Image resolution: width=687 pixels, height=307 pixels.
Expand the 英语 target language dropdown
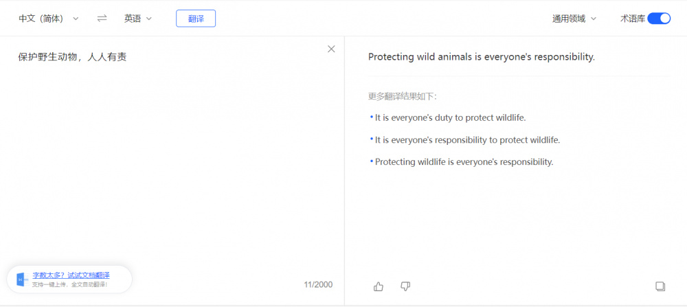138,19
